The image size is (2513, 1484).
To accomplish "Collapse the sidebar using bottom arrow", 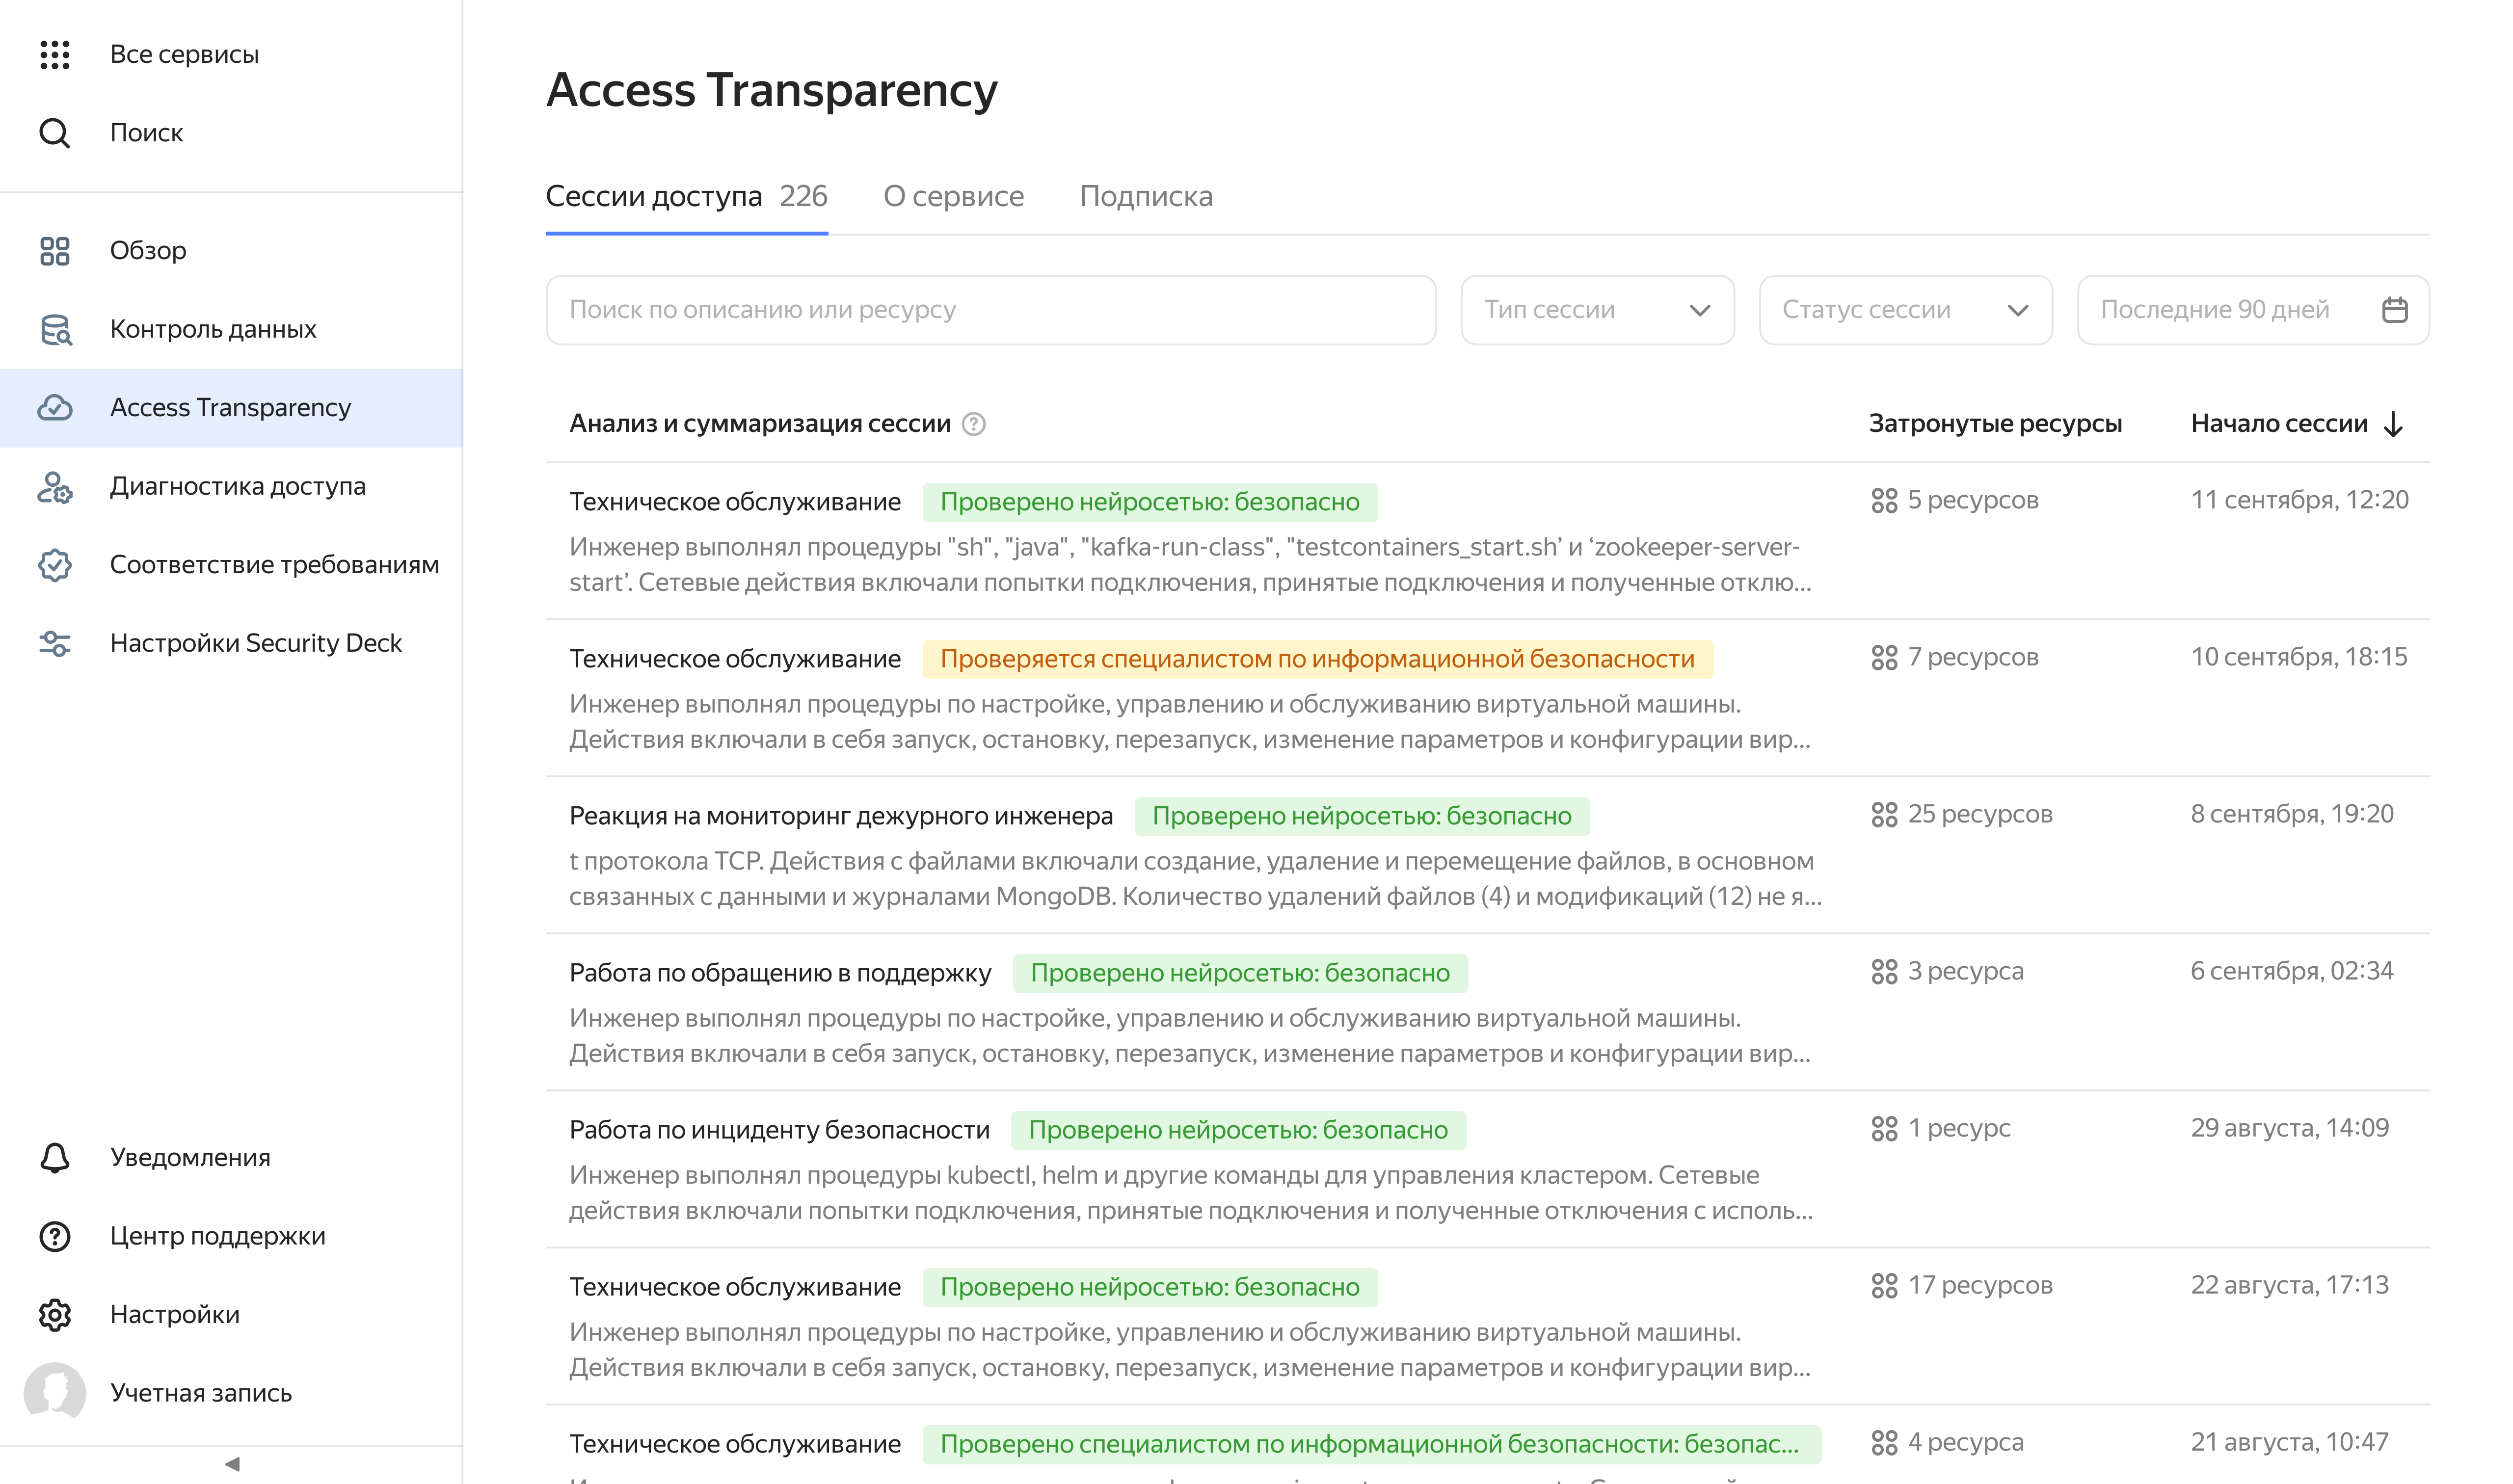I will click(x=232, y=1464).
